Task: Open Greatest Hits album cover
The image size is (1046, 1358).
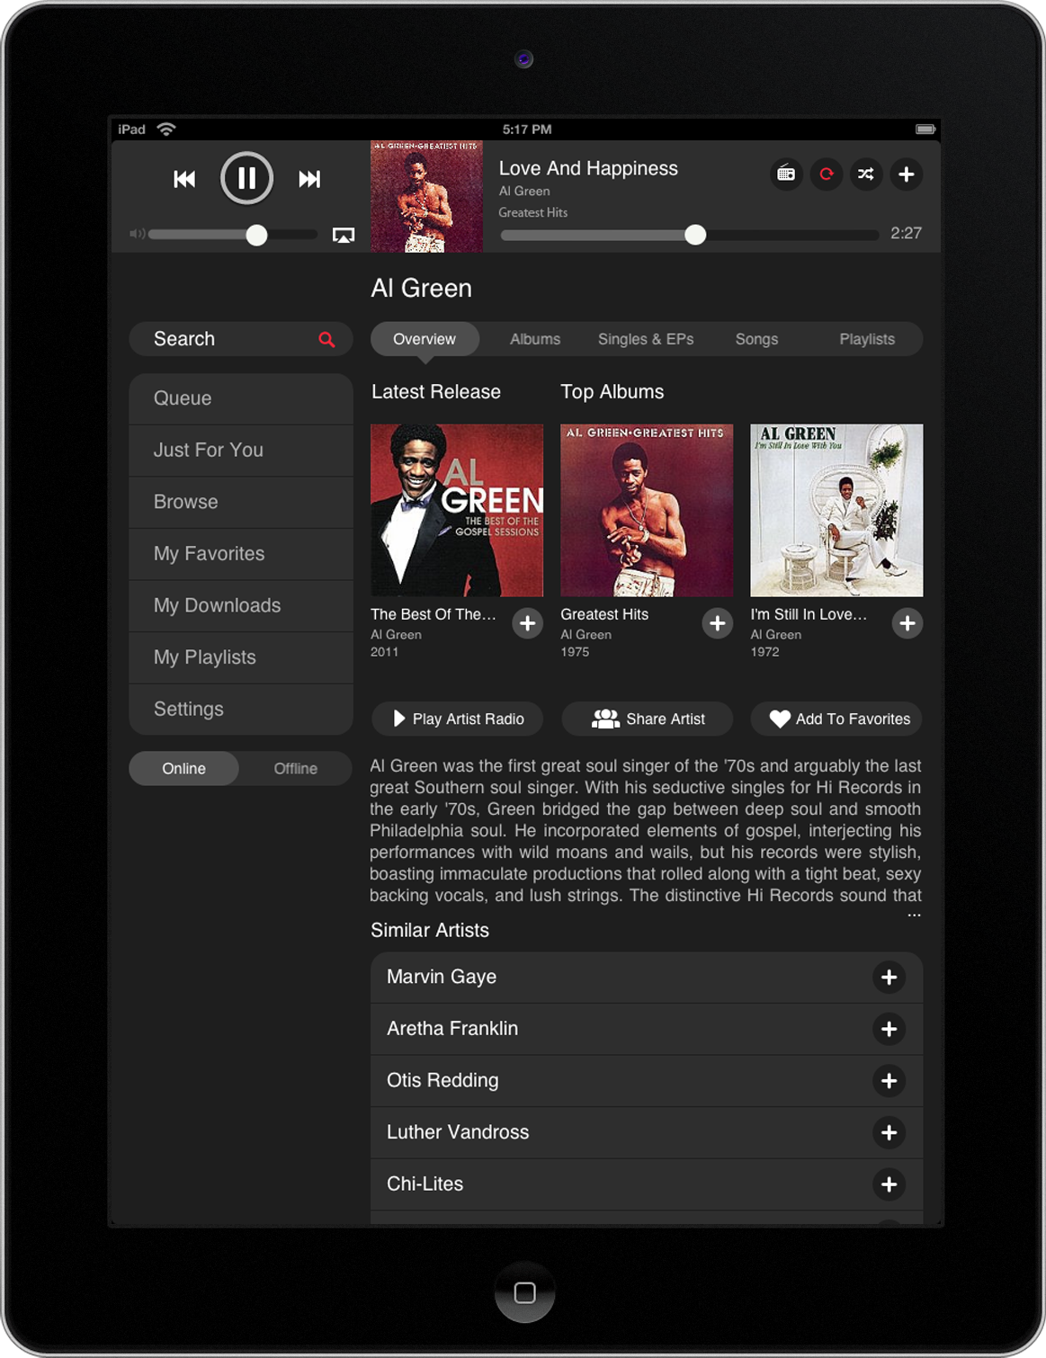Action: (x=647, y=511)
